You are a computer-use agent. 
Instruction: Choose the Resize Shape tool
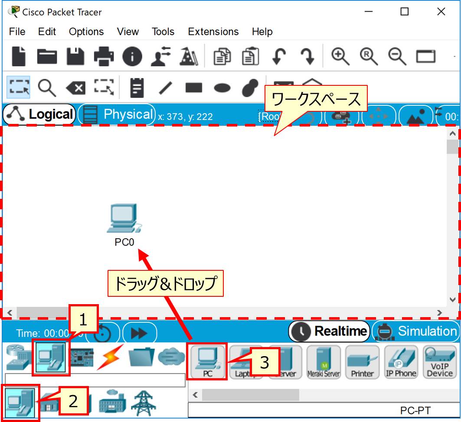click(104, 87)
